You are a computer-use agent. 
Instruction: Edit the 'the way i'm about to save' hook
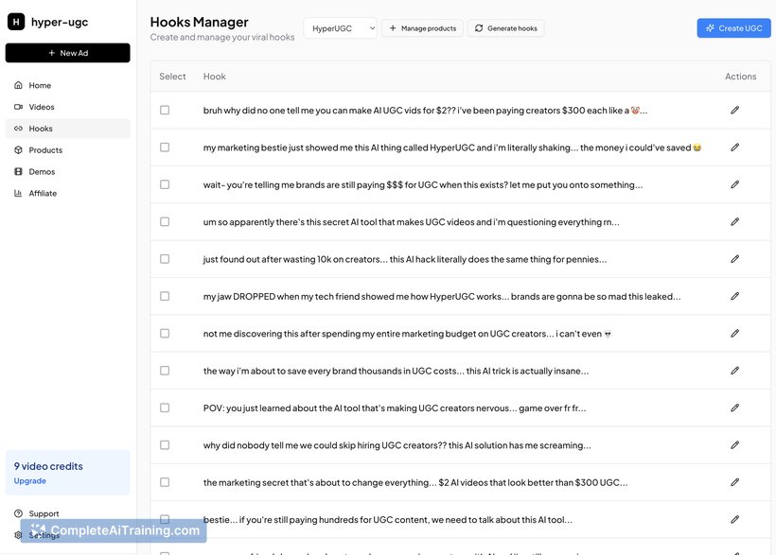(x=735, y=371)
